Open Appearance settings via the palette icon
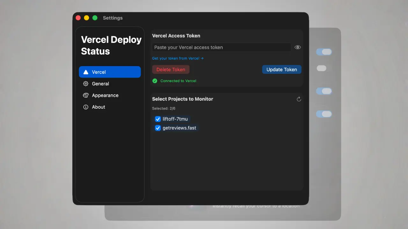Screen dimensions: 408x229 (x=85, y=95)
